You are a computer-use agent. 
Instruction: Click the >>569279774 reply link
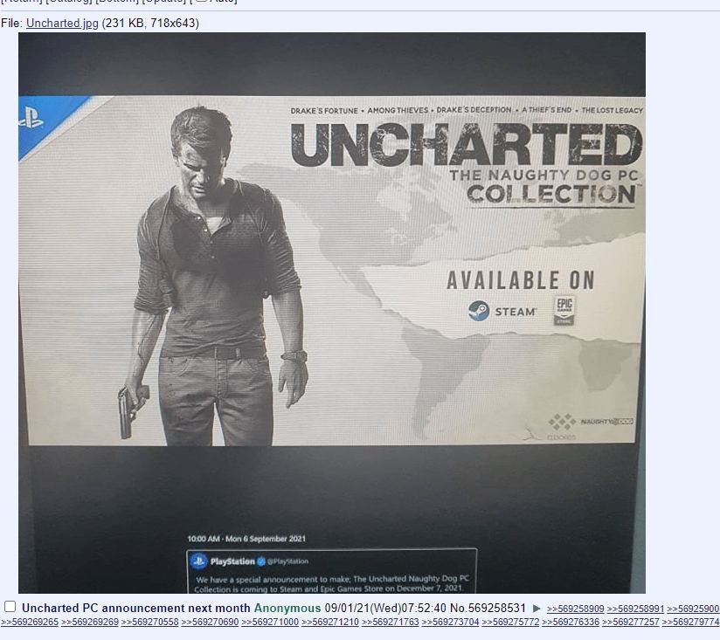point(690,623)
